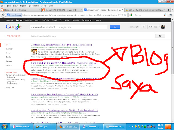Click the author photo of Aep Saepuloh
The width and height of the screenshot is (174, 130).
click(34, 52)
